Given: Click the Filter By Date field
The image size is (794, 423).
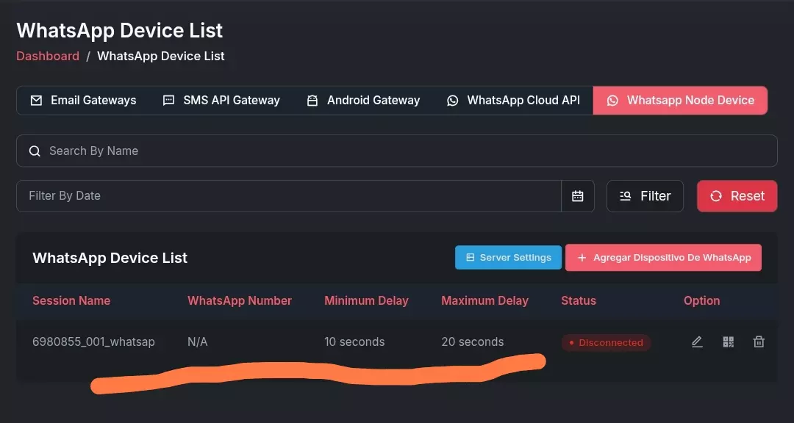Looking at the screenshot, I should coord(289,196).
